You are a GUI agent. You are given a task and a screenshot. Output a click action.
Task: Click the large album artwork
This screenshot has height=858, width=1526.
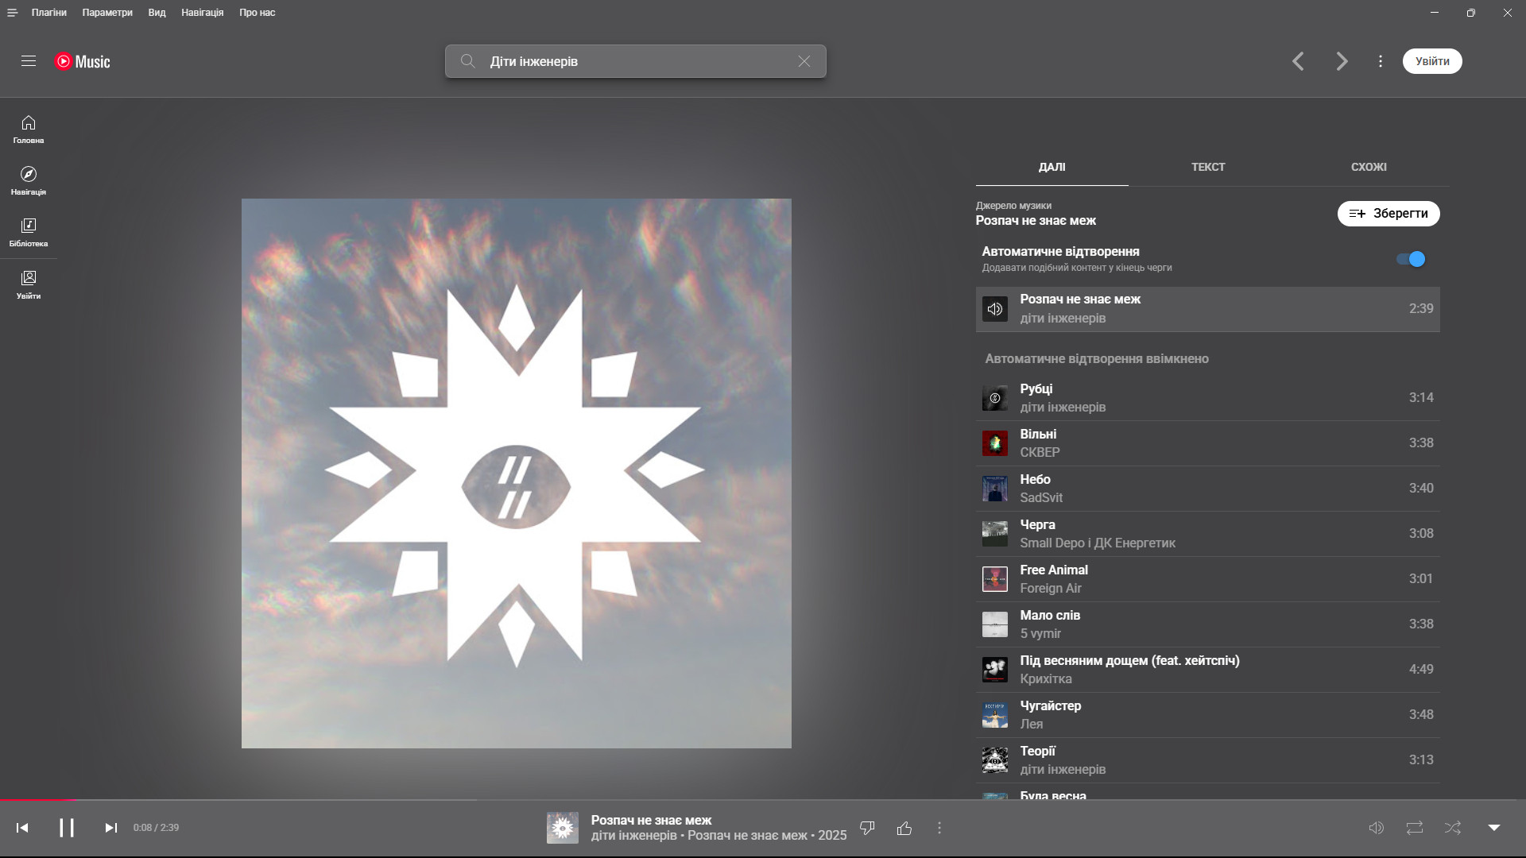pyautogui.click(x=517, y=473)
